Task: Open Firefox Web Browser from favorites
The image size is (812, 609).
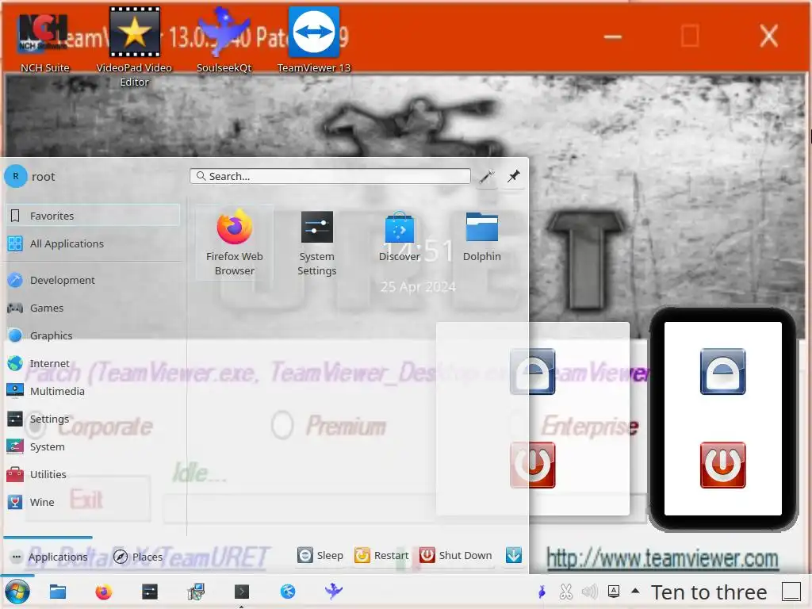Action: 234,243
